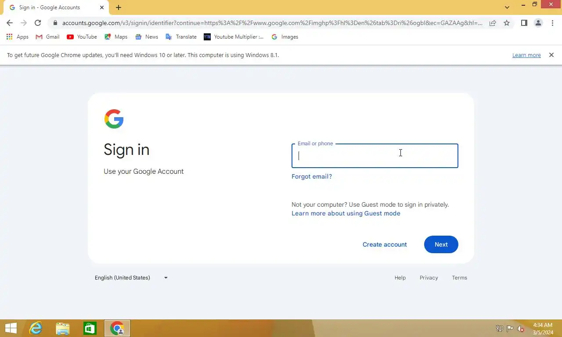Open the YouTube bookmark
The height and width of the screenshot is (337, 562).
82,37
